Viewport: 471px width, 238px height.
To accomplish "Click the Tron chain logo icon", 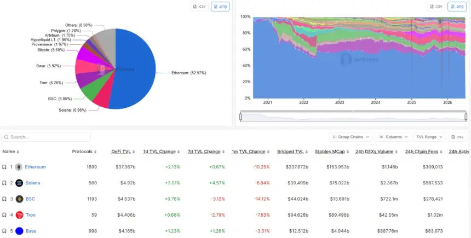I will click(x=19, y=215).
